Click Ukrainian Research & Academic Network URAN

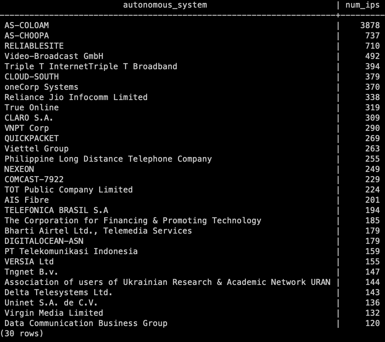(x=227, y=282)
